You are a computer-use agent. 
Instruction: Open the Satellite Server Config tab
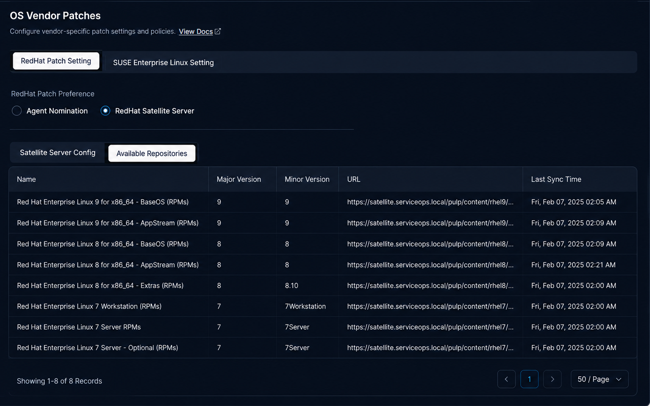tap(57, 153)
